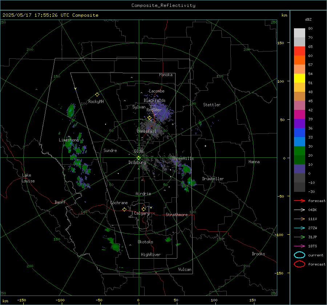Viewport: 327px width, 305px height.
Task: Click the RedDeer city label
Action: pyautogui.click(x=154, y=110)
